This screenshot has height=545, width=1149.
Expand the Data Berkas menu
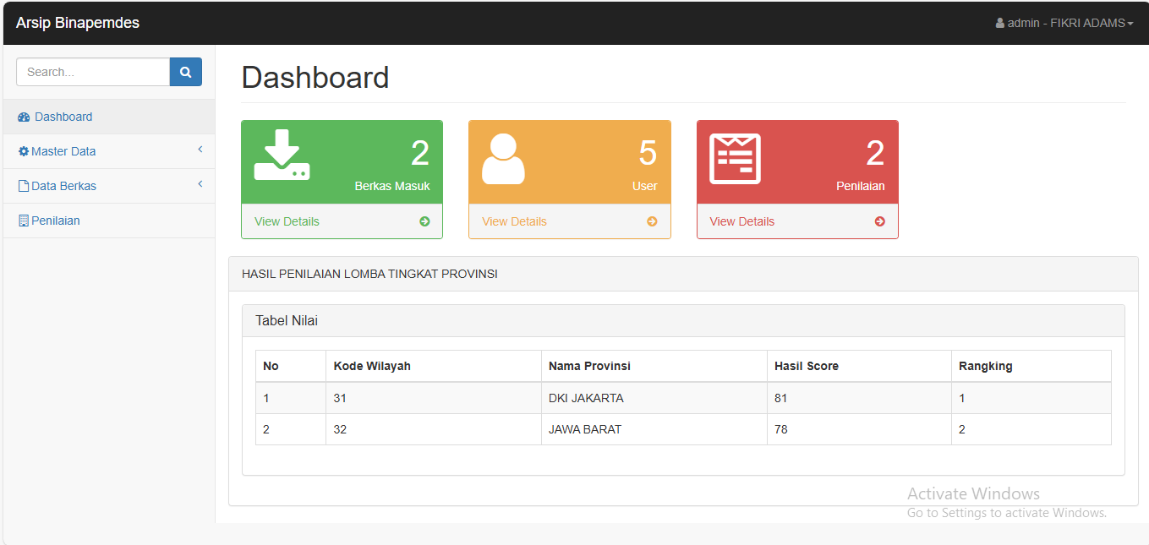[x=63, y=184]
